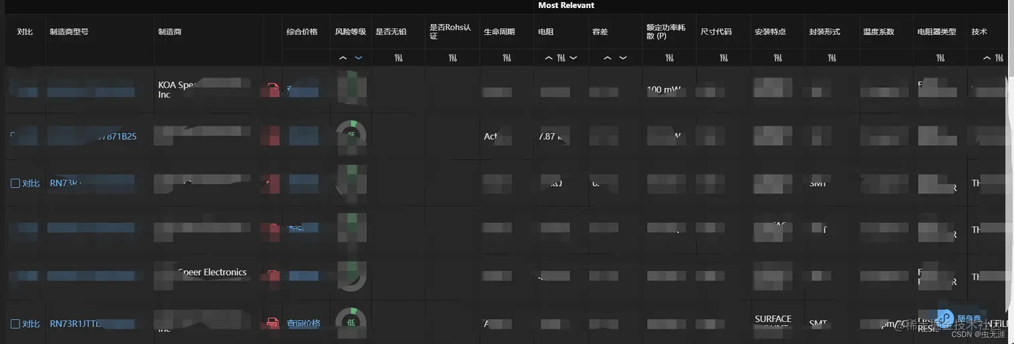
Task: Click the 封装形式 column header label
Action: coord(824,31)
